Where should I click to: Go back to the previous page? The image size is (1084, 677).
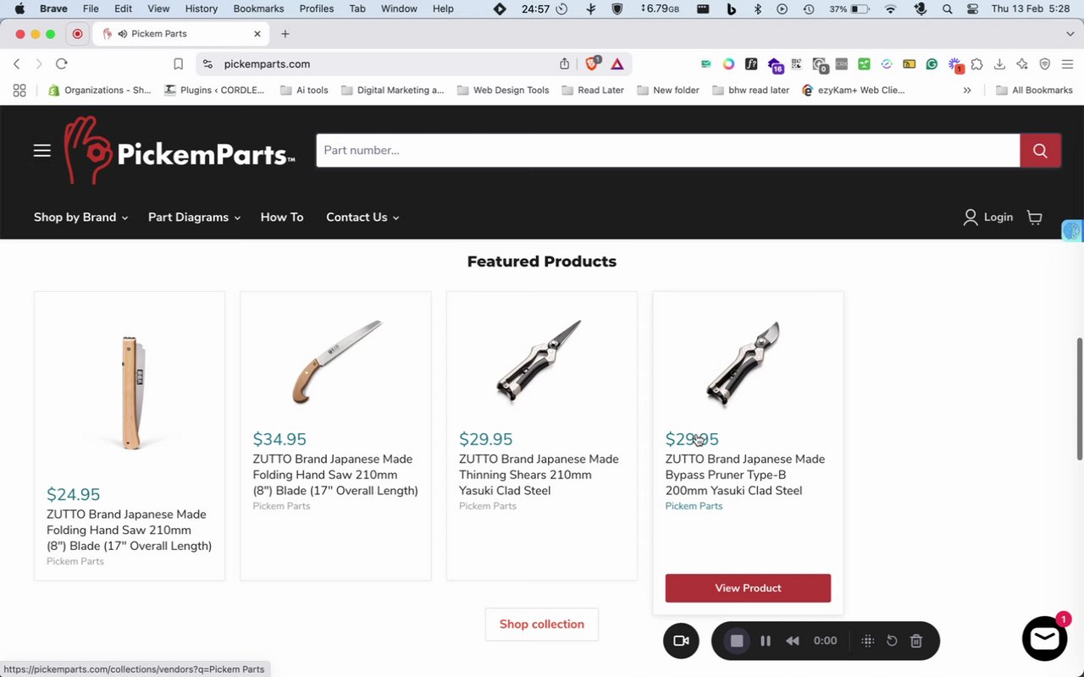pos(16,63)
